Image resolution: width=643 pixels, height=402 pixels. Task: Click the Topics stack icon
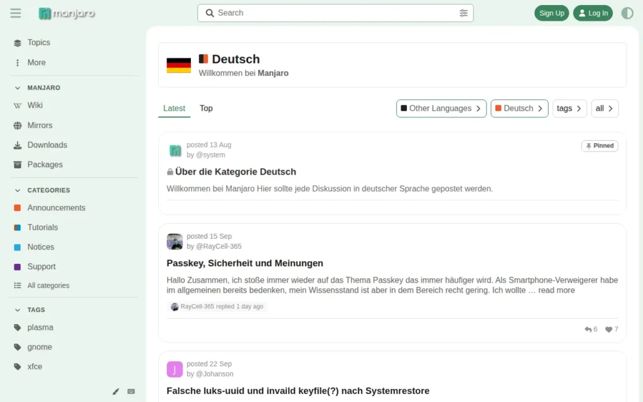tap(17, 43)
